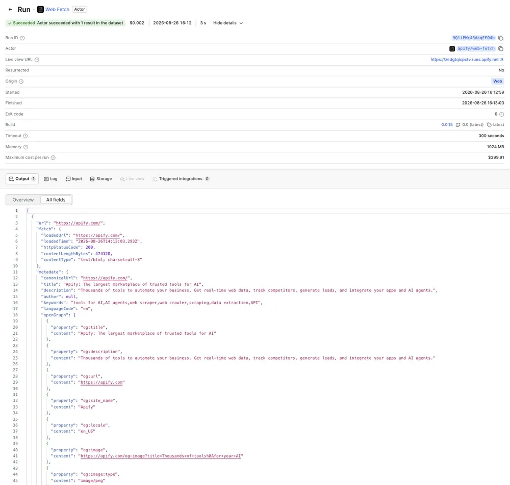Screen dimensions: 510x485
Task: Show Live view URL info icon
Action: coord(37,60)
